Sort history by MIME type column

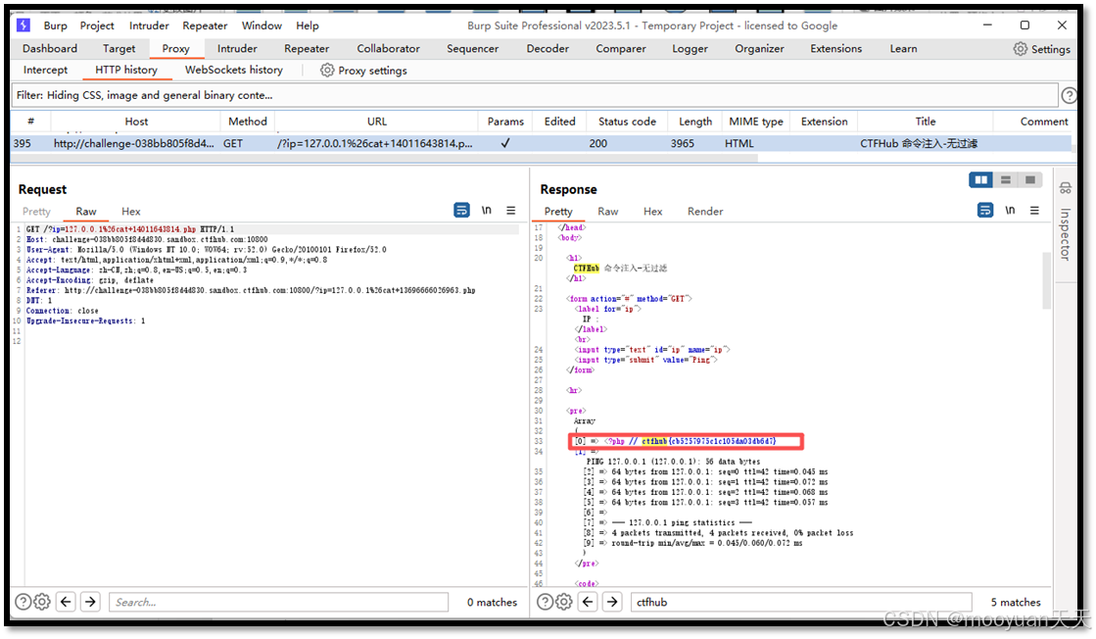(755, 122)
